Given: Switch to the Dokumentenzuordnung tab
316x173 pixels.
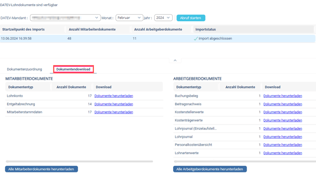Looking at the screenshot, I should coord(25,69).
